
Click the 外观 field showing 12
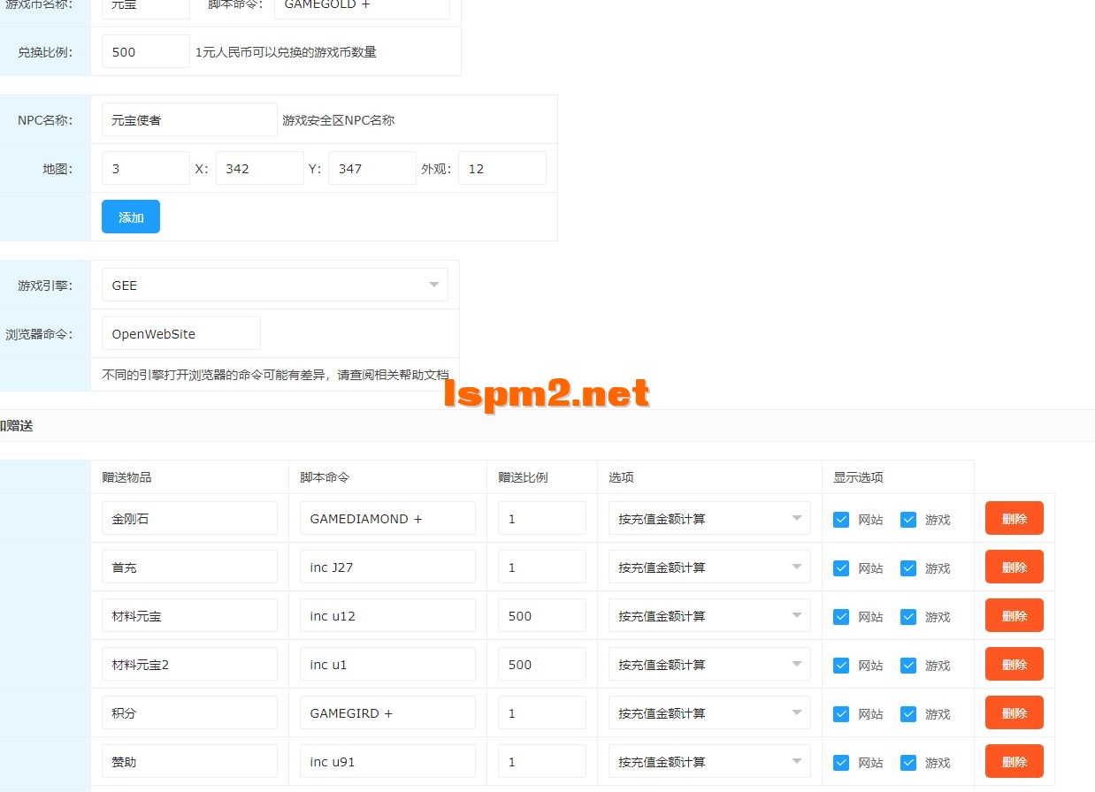(502, 168)
